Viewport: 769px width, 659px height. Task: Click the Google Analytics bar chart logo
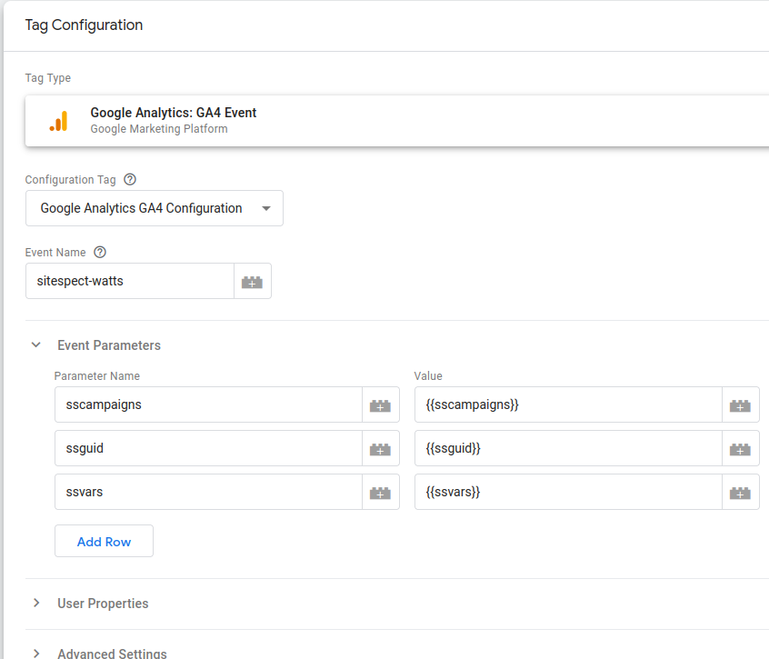pos(58,121)
